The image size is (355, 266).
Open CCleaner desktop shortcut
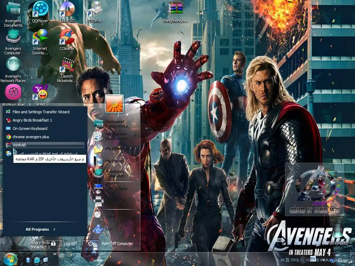(67, 40)
